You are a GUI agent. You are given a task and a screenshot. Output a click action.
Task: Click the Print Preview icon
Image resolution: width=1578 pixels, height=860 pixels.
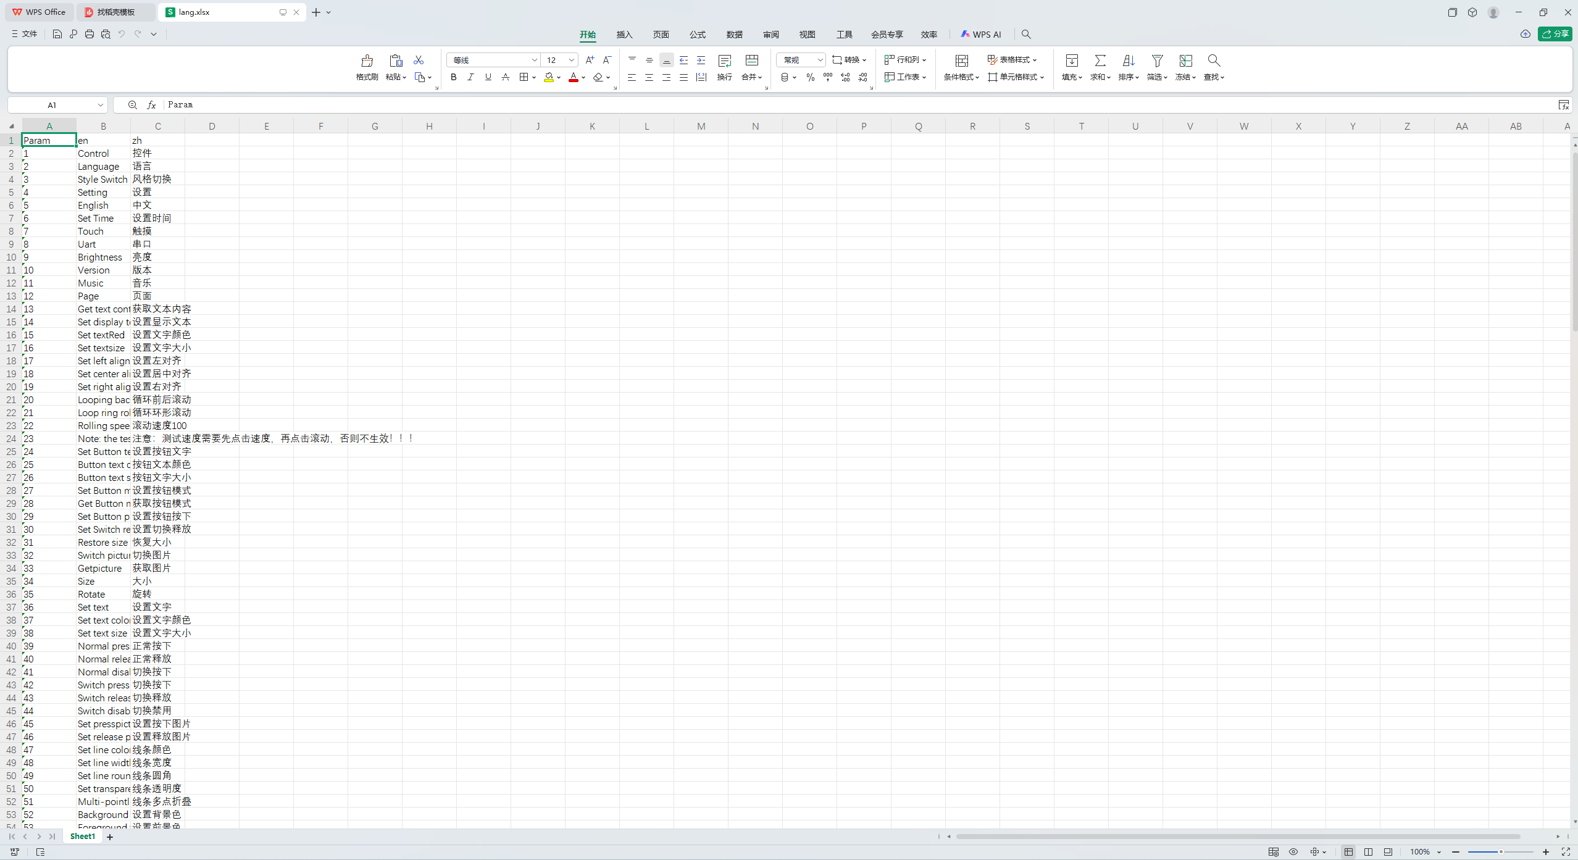(106, 34)
